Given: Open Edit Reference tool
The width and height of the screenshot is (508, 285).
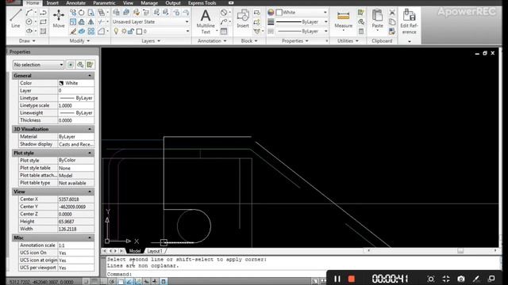Looking at the screenshot, I should pos(410,21).
